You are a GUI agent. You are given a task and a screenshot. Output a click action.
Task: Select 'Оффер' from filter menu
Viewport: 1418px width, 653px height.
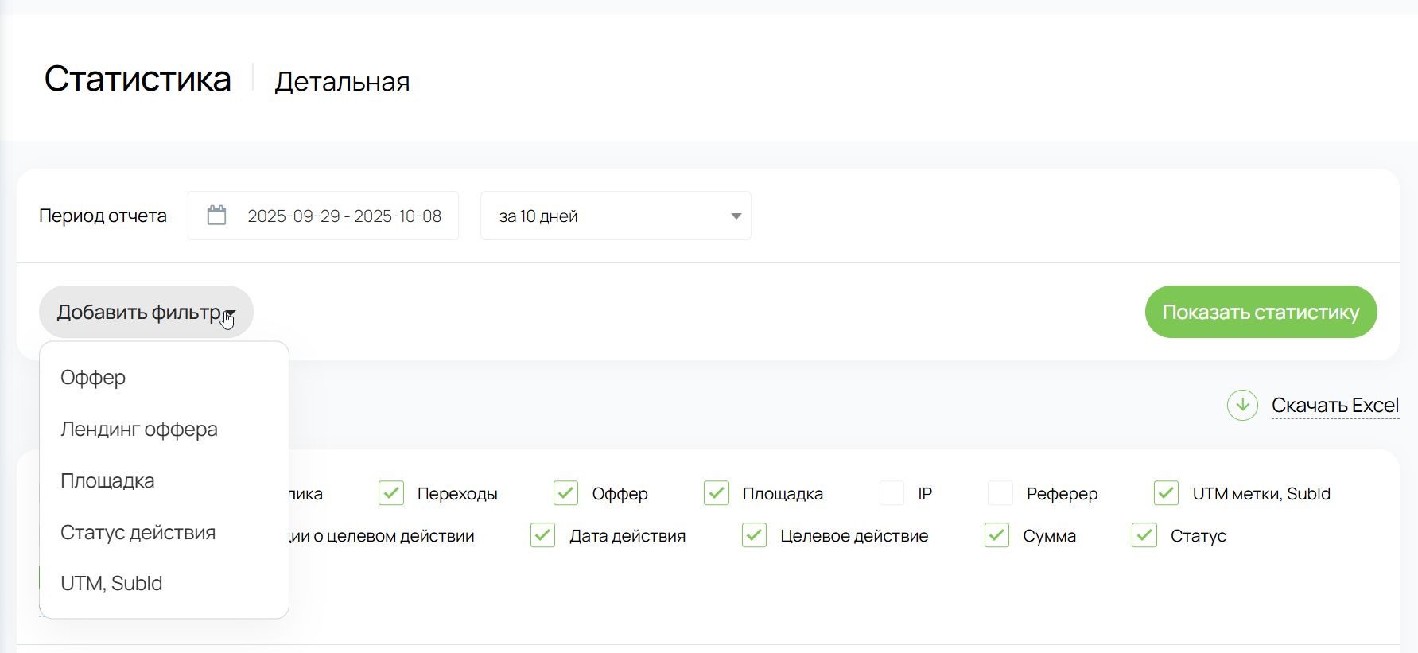[x=93, y=377]
